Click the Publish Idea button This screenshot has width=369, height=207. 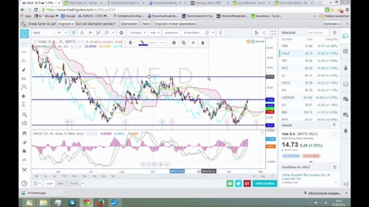coord(265,183)
